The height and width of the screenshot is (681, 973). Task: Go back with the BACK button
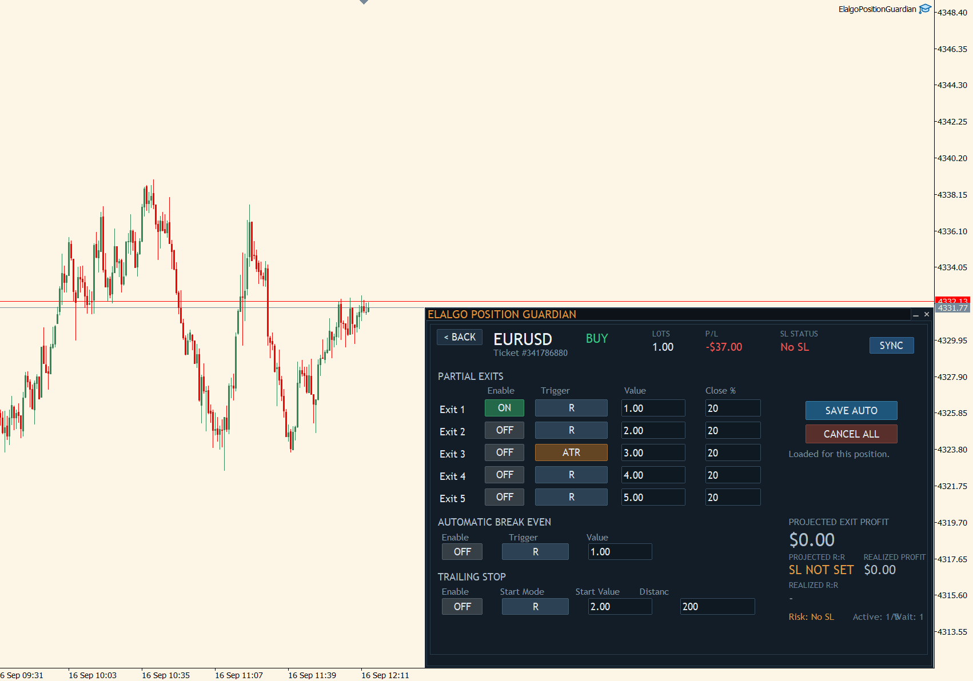tap(460, 337)
